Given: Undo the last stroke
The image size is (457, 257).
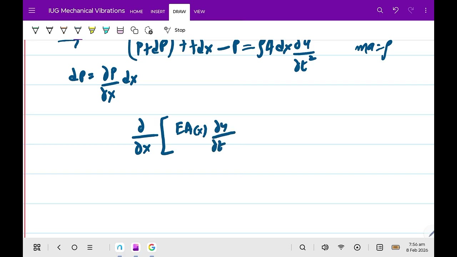Looking at the screenshot, I should [396, 10].
